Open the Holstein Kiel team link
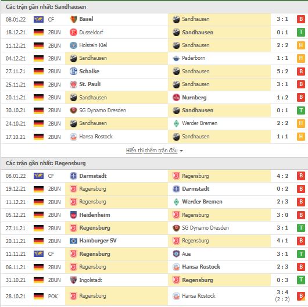Screen dimensions: 308x307 (93, 45)
